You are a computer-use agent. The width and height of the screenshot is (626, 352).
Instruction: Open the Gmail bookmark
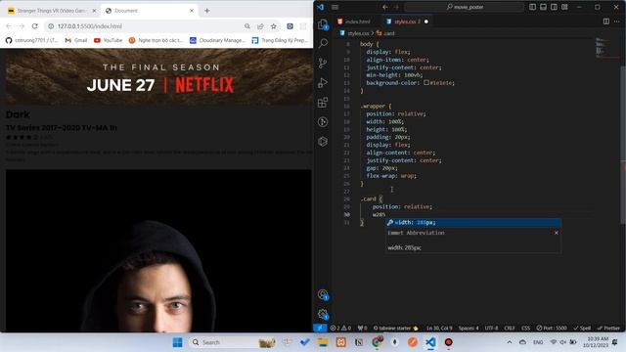76,40
